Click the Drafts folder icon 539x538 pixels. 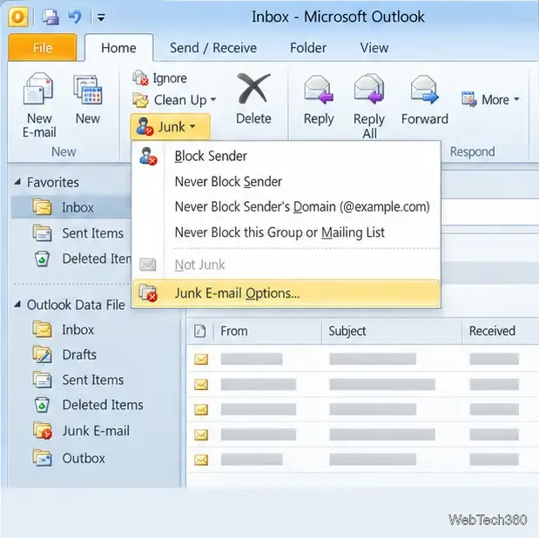43,354
